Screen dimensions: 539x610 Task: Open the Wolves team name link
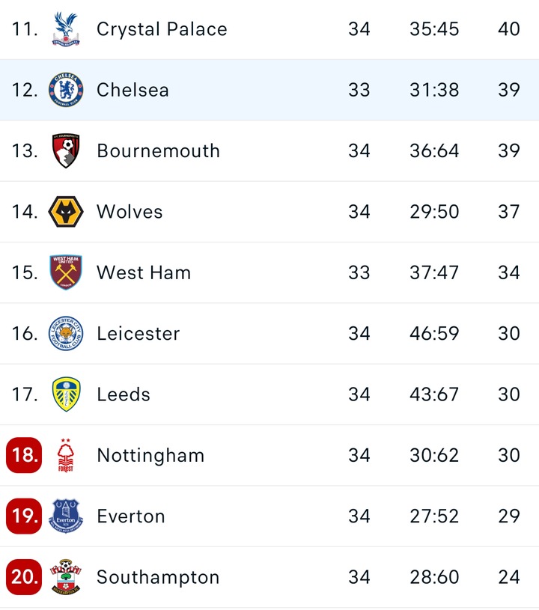pyautogui.click(x=130, y=212)
